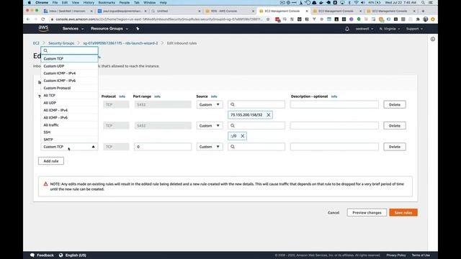Click the globe language icon

(x=61, y=255)
